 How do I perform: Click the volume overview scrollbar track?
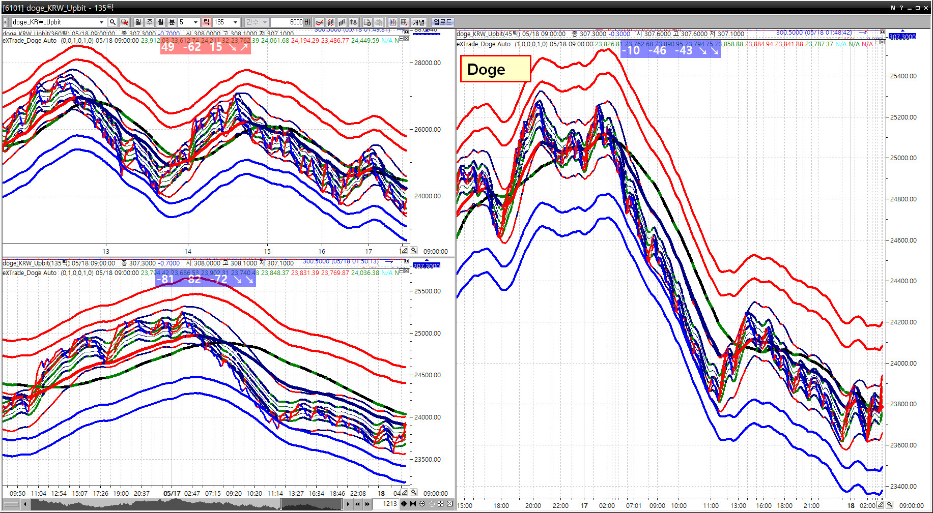click(187, 504)
